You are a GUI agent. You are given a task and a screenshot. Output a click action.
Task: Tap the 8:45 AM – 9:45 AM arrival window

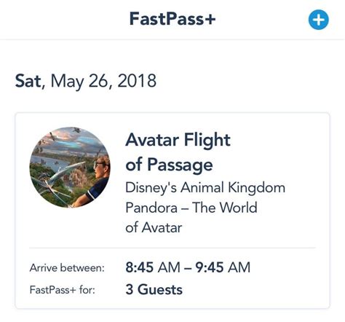(188, 267)
